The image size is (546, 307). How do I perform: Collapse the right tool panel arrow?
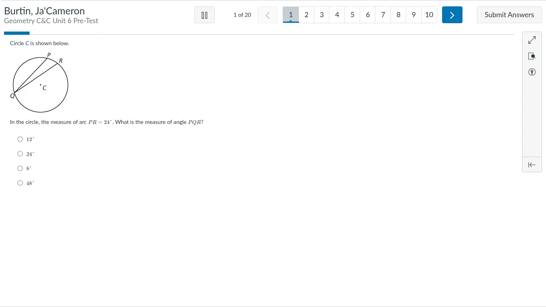(532, 165)
